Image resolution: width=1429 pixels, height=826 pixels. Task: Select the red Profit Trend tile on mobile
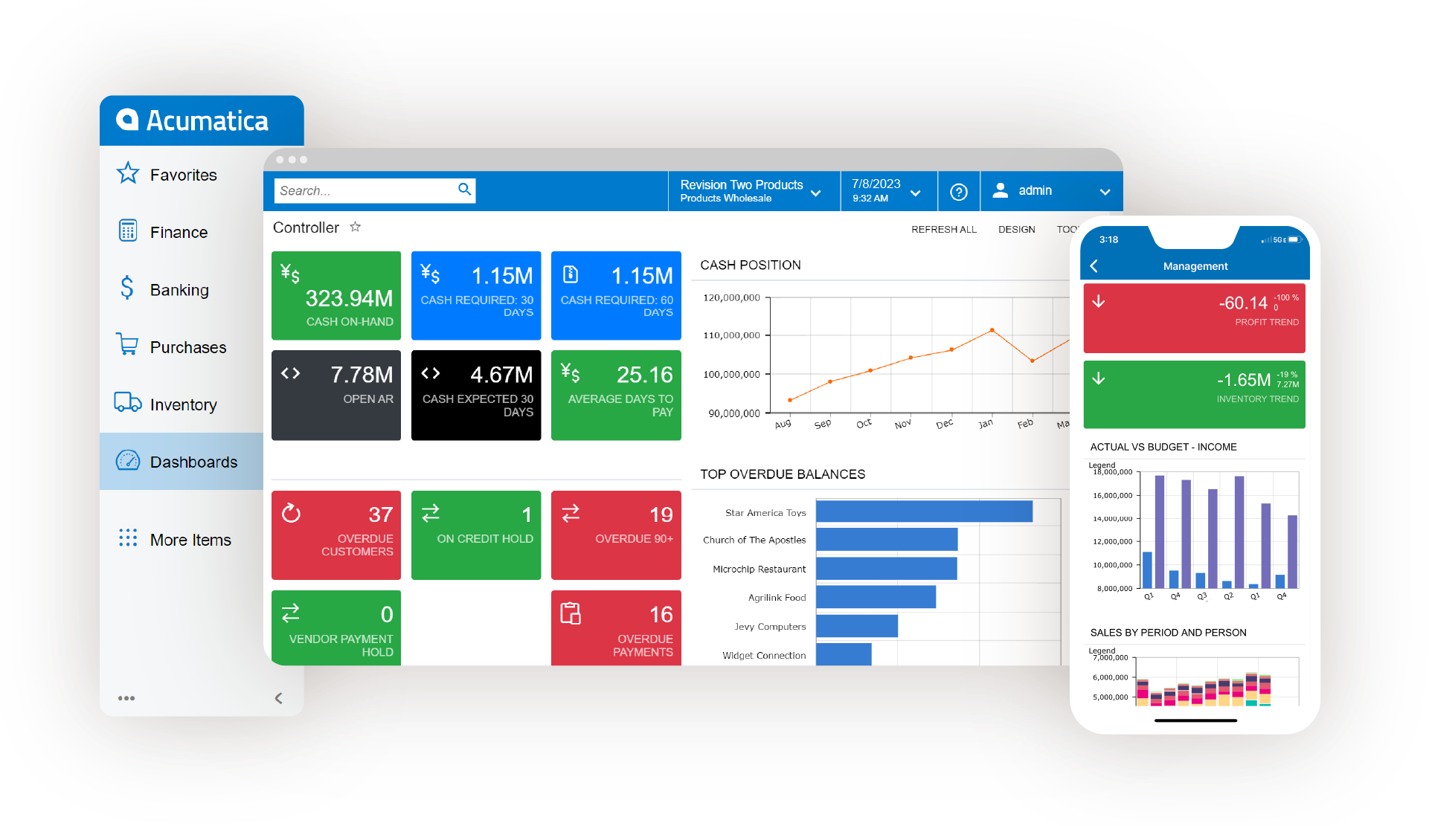click(1194, 318)
